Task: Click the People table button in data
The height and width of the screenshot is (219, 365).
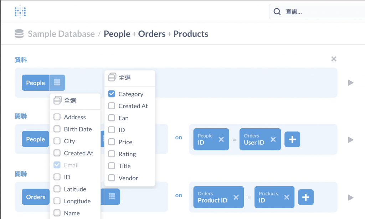Action: click(x=35, y=83)
